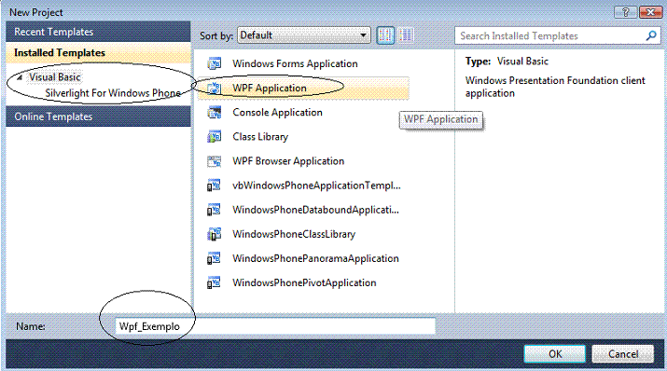The height and width of the screenshot is (371, 667).
Task: Click the WPF Browser Application template icon
Action: [214, 161]
